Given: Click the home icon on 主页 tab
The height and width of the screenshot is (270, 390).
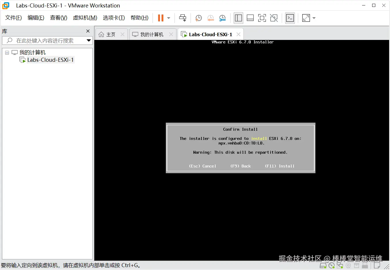Looking at the screenshot, I should [x=101, y=34].
